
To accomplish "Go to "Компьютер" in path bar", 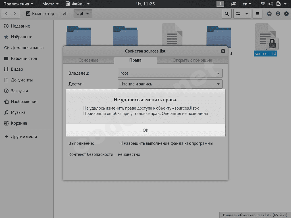I will 40,14.
